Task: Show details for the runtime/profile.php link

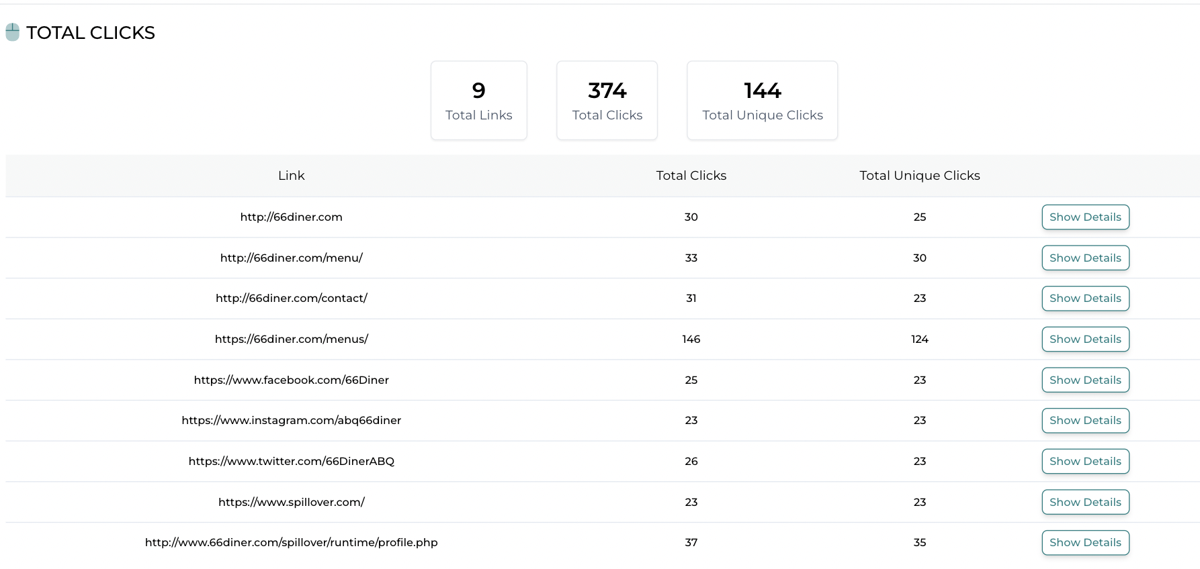Action: [x=1085, y=542]
